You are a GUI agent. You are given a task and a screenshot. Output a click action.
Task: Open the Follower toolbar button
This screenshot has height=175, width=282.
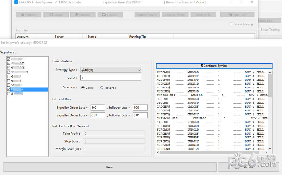click(x=110, y=15)
